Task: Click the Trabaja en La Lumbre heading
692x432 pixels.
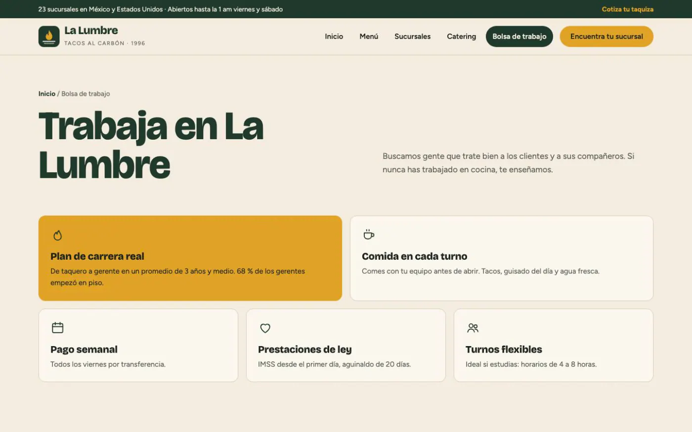Action: (x=151, y=146)
